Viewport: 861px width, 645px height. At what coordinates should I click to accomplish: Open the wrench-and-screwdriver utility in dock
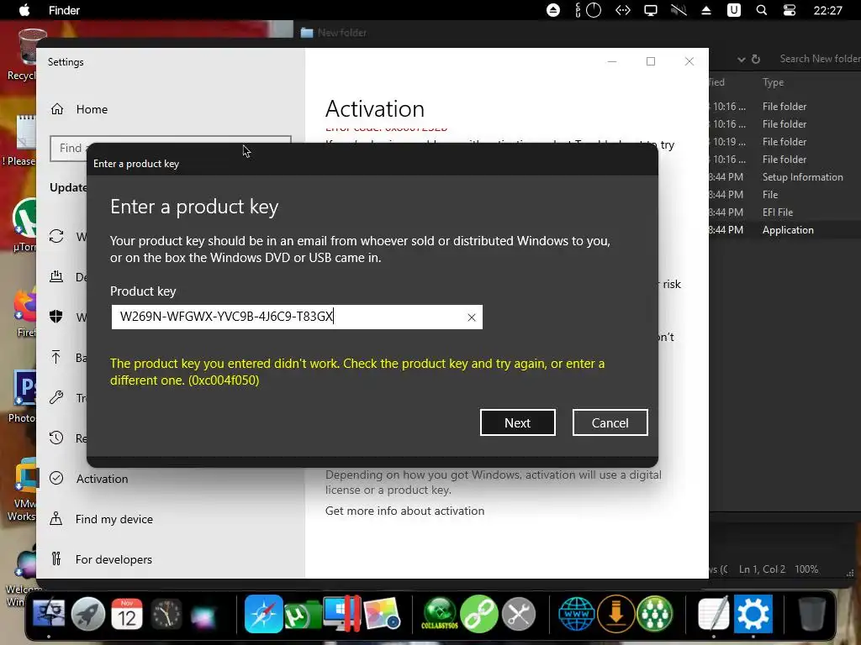tap(518, 614)
